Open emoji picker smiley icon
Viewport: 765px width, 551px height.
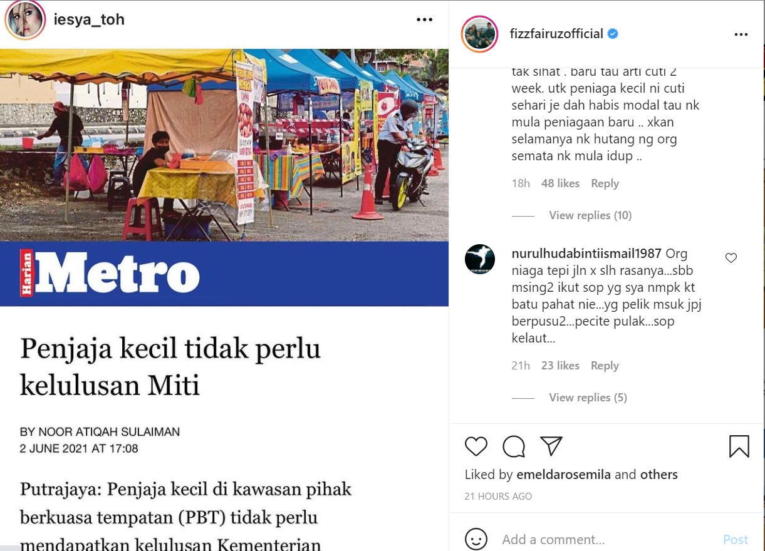tap(476, 539)
